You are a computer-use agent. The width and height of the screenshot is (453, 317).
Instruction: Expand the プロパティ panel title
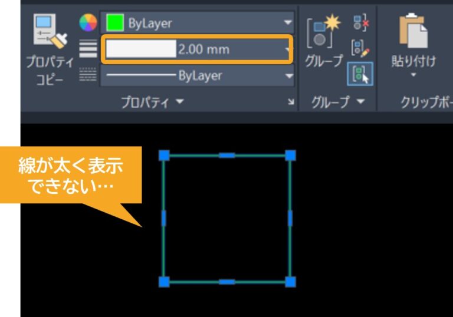152,102
